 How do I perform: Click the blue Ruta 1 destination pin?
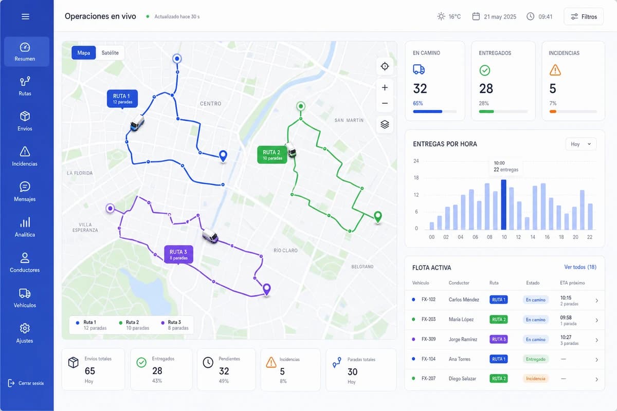(223, 156)
